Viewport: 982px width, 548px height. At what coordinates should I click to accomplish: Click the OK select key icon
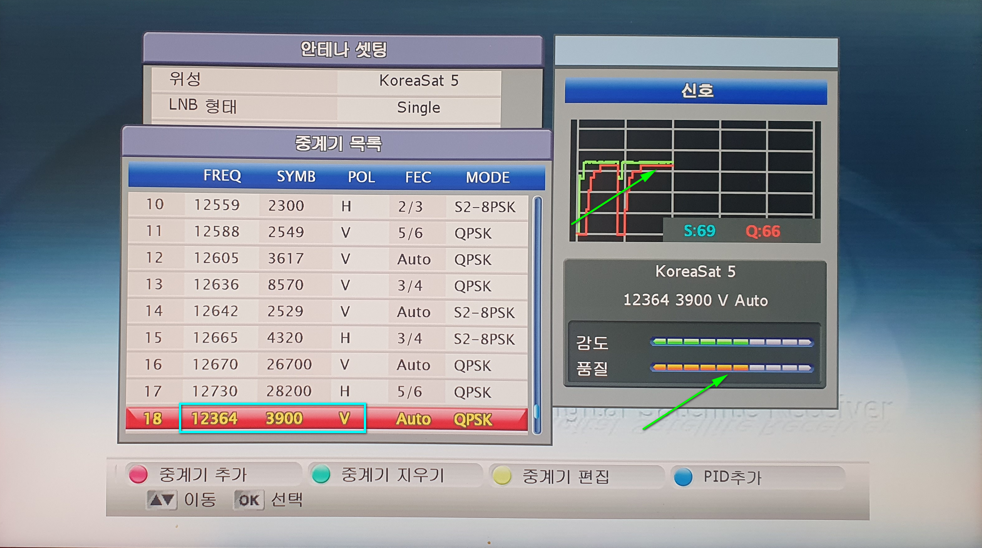[249, 500]
